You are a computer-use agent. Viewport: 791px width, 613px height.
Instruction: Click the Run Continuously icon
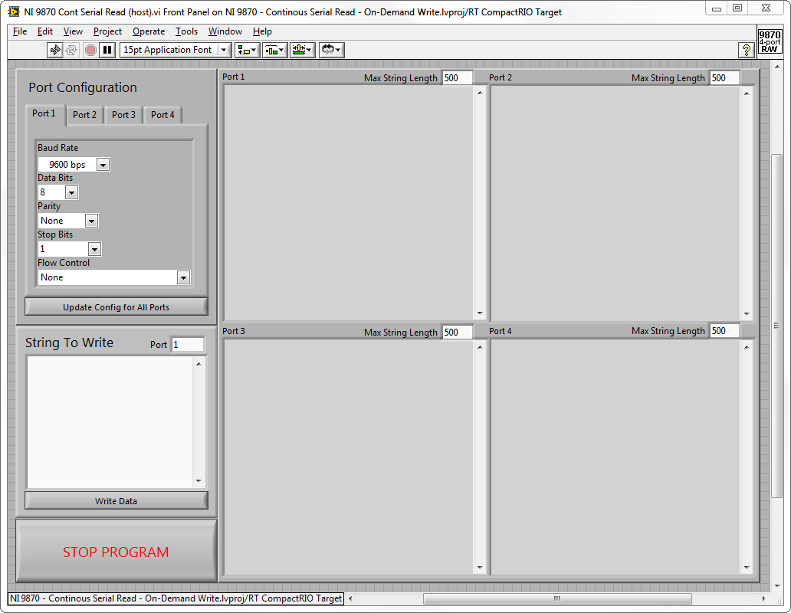click(71, 50)
